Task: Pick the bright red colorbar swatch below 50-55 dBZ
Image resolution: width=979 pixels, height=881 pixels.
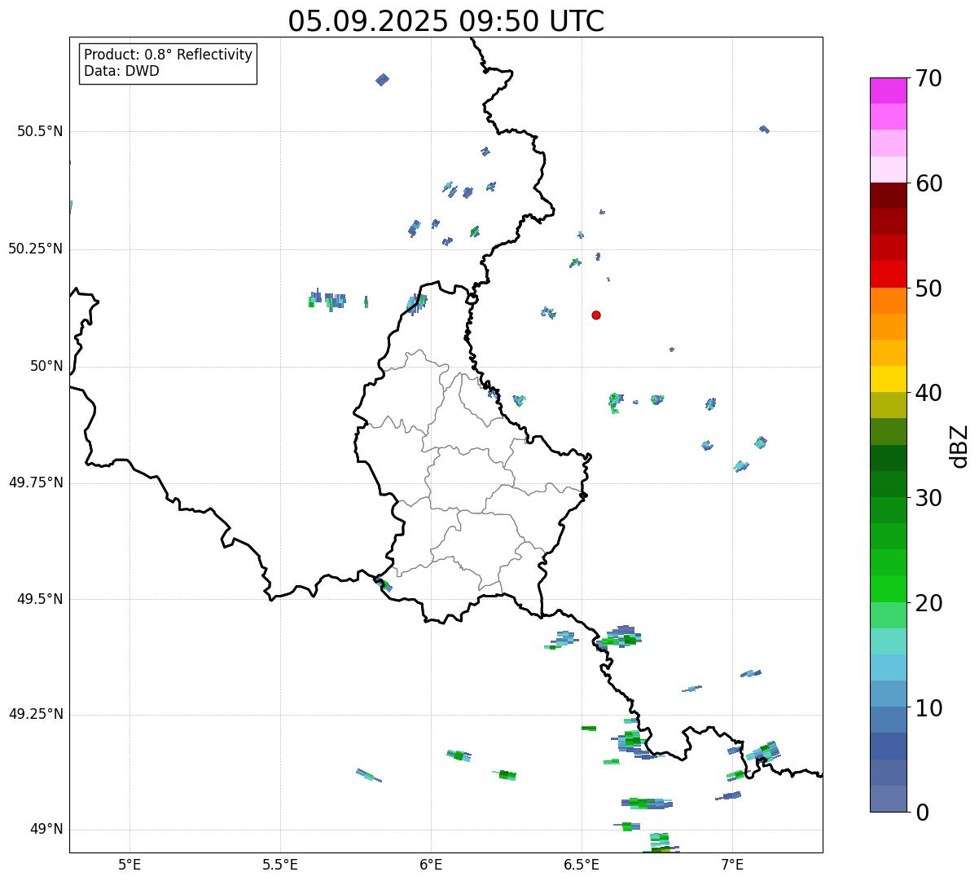Action: click(x=889, y=274)
